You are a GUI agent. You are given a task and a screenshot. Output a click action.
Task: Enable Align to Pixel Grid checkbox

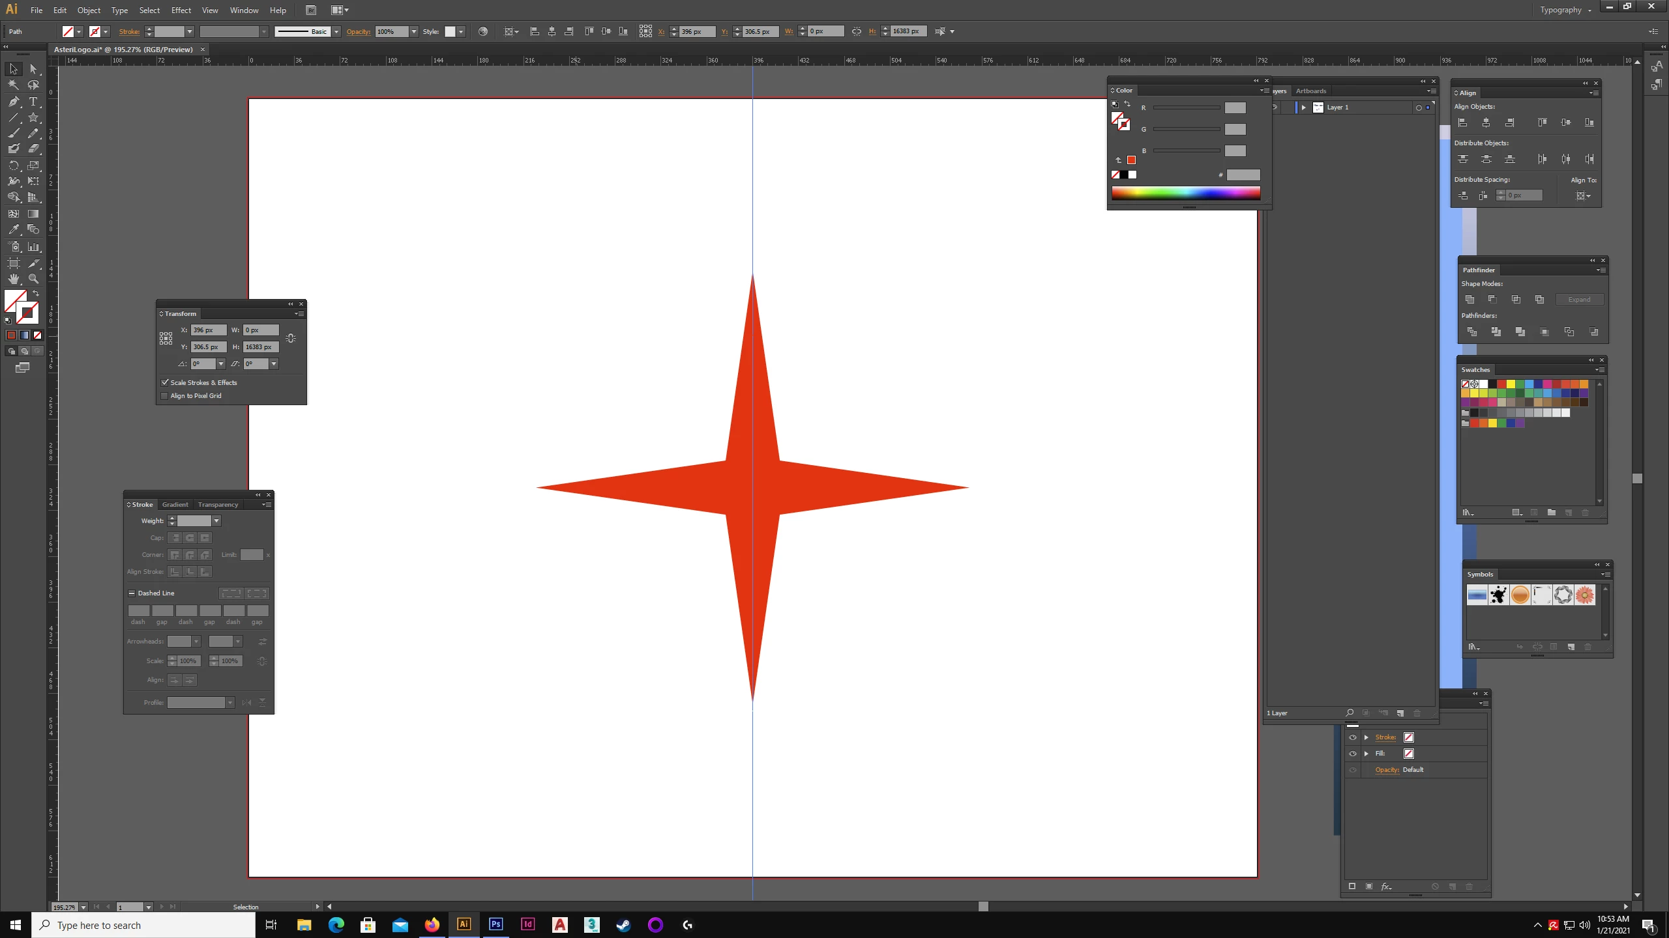pyautogui.click(x=165, y=396)
